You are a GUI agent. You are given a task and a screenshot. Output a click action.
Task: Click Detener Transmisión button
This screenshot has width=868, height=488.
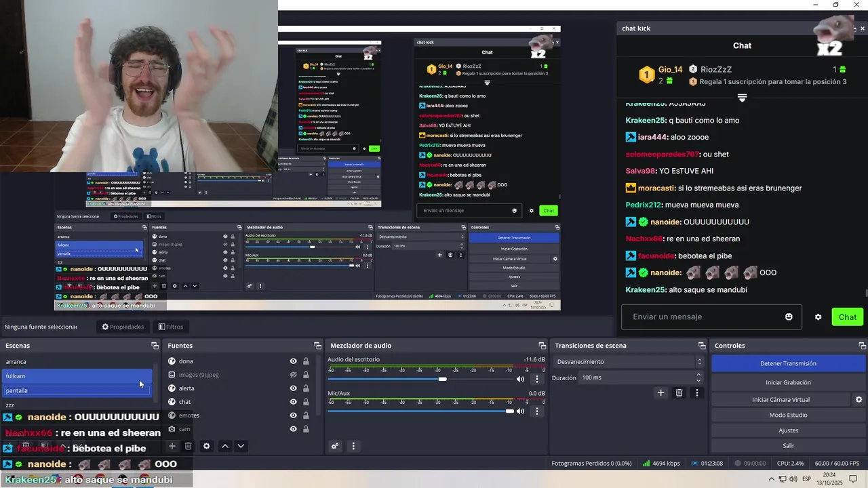pyautogui.click(x=788, y=363)
